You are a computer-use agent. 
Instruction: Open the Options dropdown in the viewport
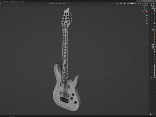point(146,6)
